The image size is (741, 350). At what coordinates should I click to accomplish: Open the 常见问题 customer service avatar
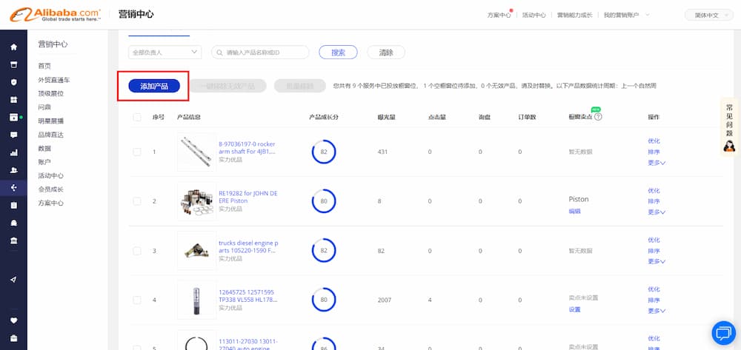[729, 147]
